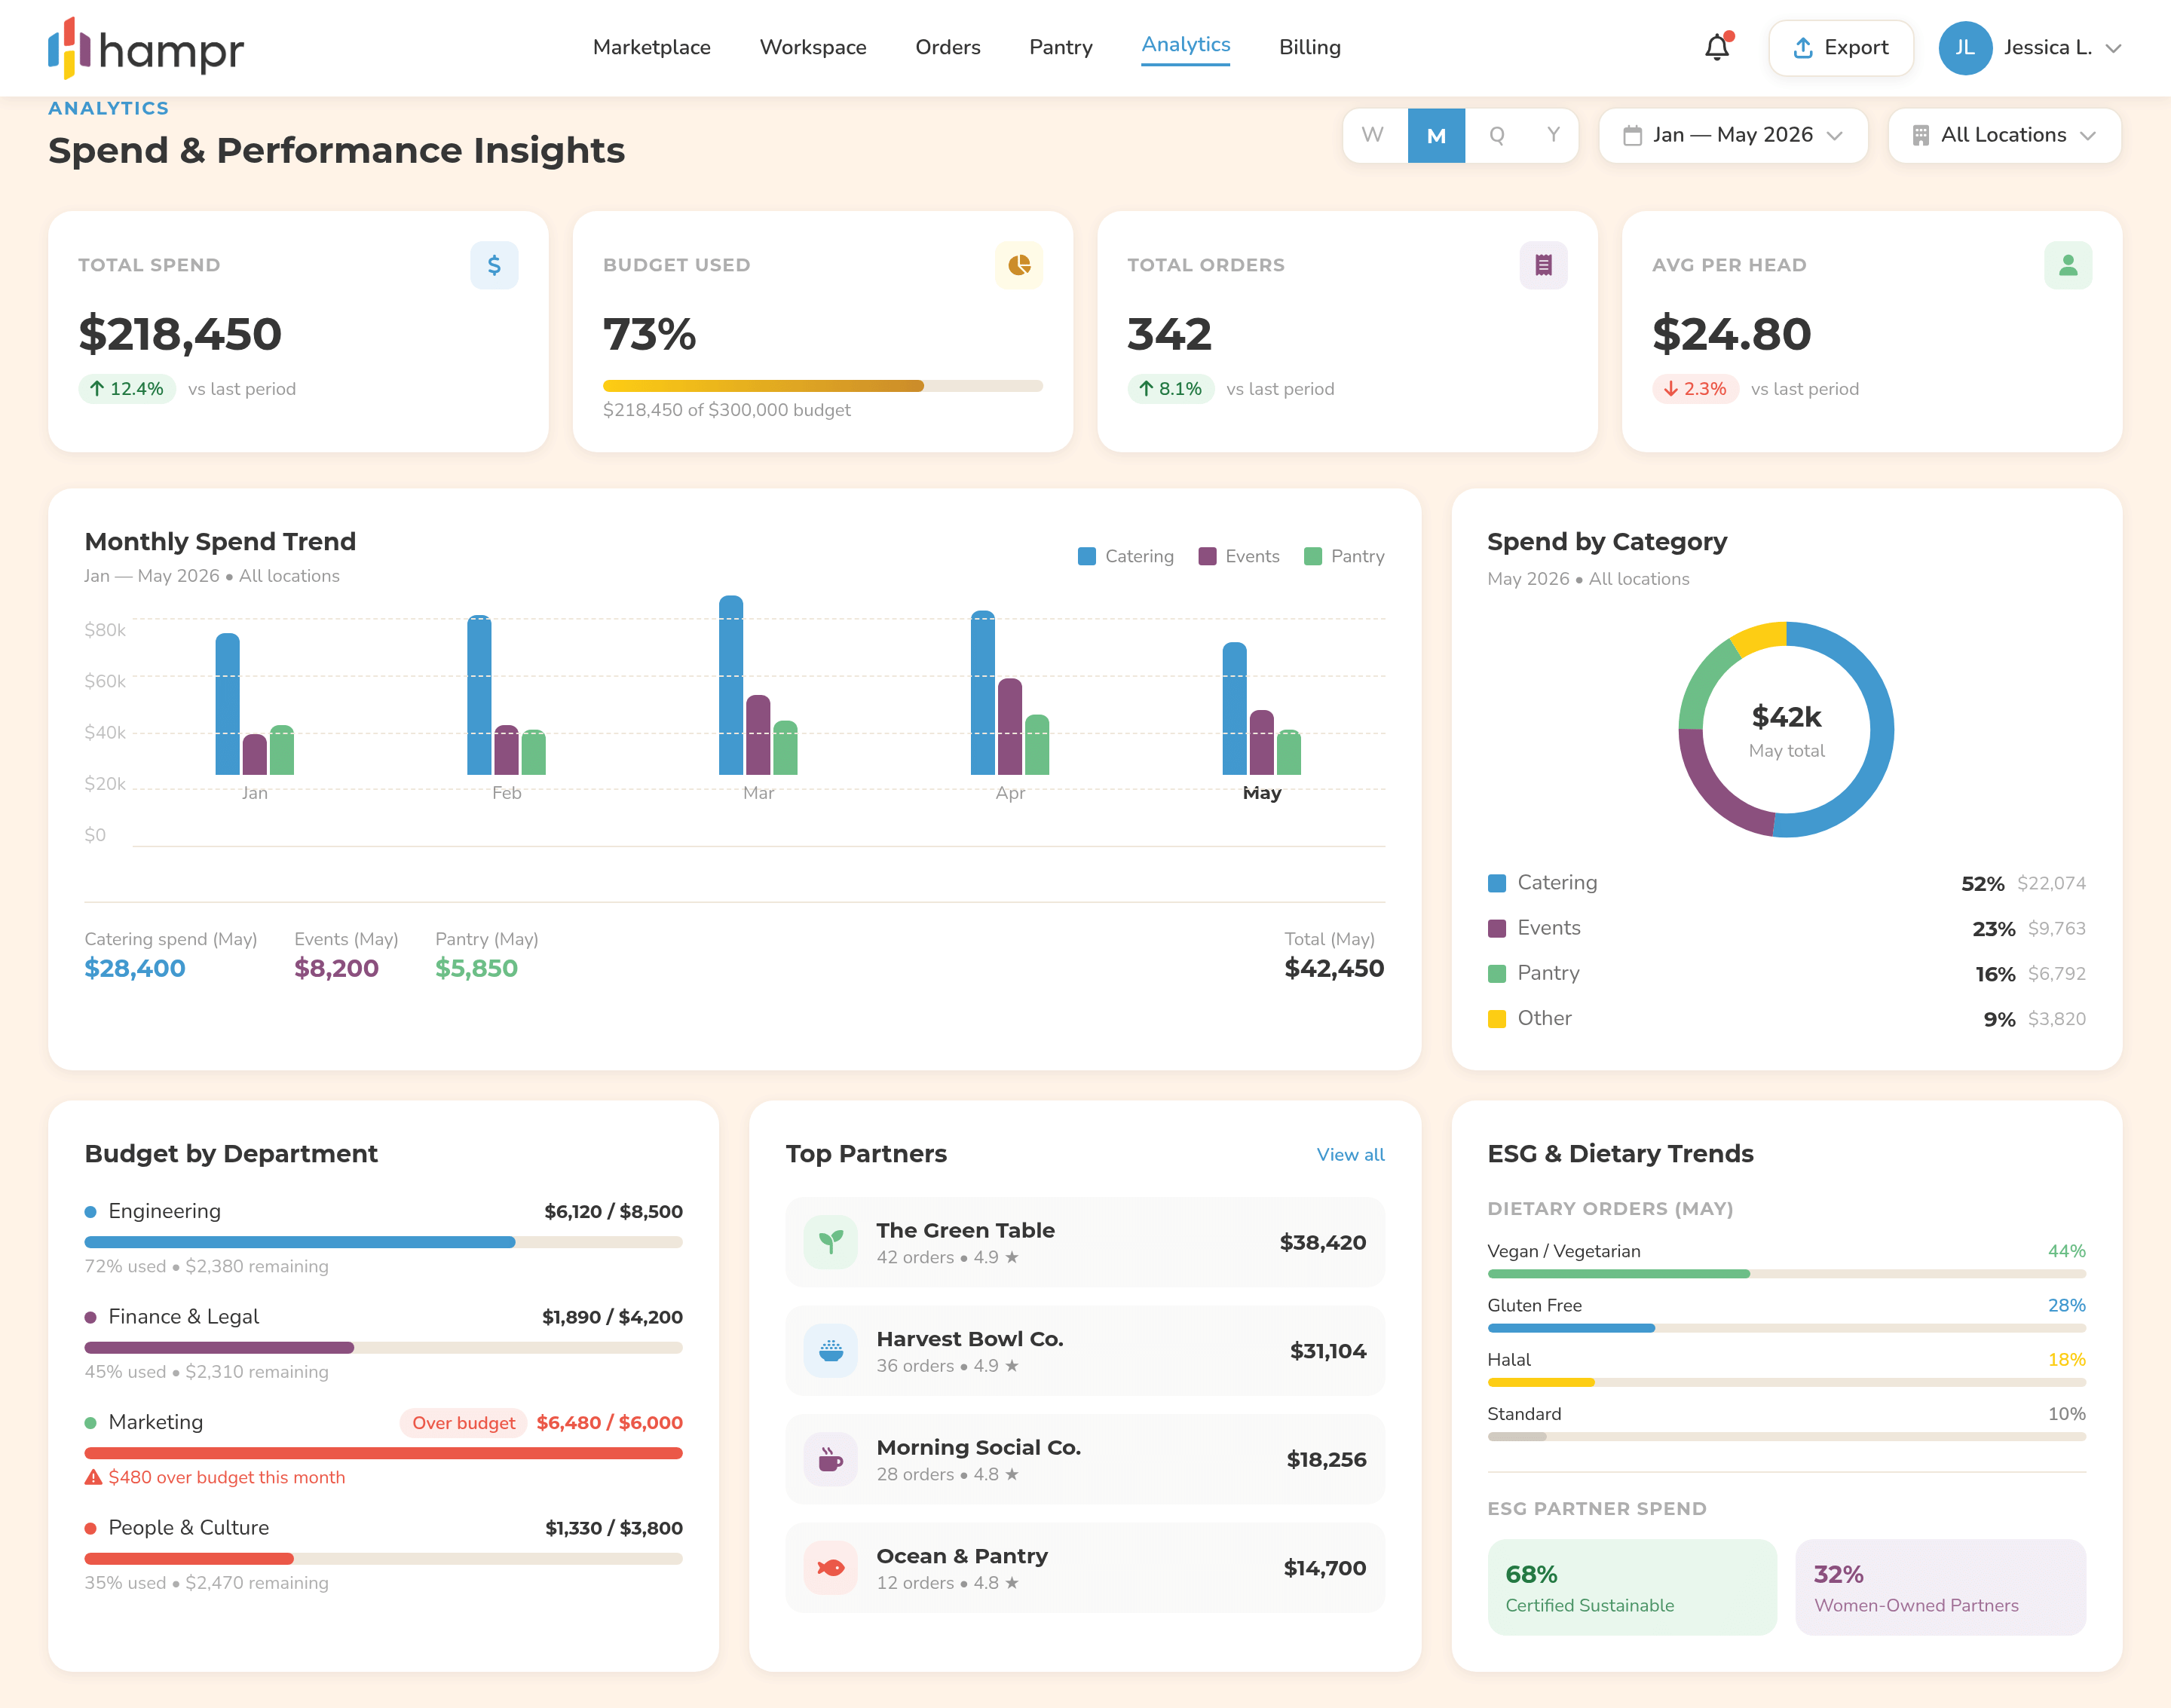Click the Total Orders receipt icon
The width and height of the screenshot is (2171, 1708).
click(1543, 265)
